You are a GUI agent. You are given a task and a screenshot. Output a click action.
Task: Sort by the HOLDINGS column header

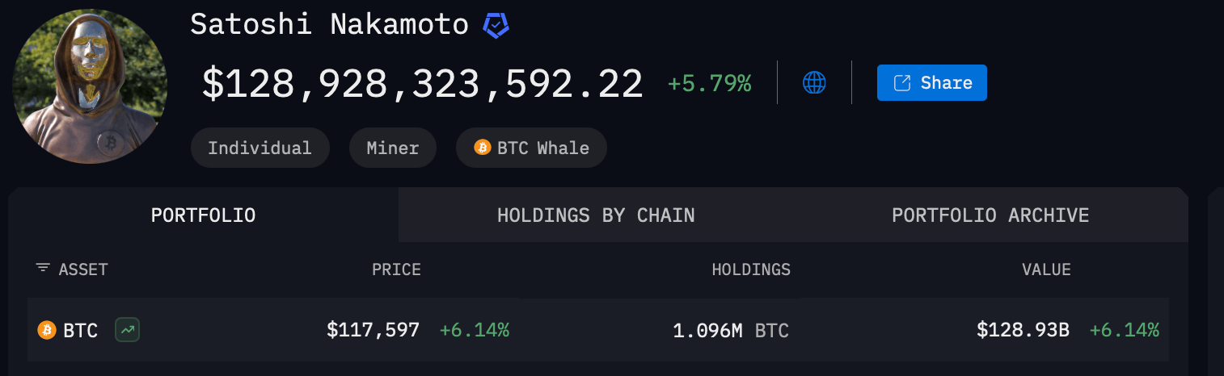click(x=751, y=269)
